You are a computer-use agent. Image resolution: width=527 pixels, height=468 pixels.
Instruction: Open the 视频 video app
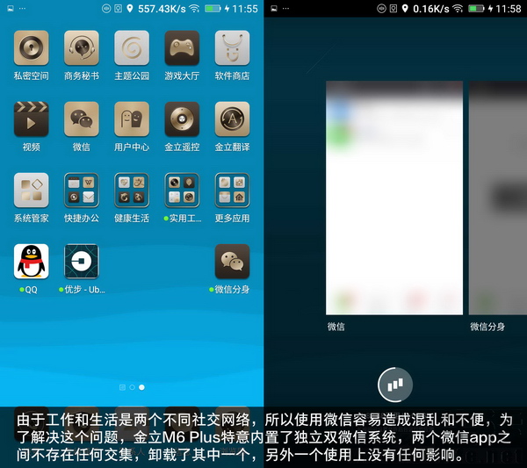(32, 119)
